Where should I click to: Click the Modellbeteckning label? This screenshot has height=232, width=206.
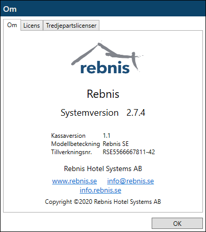click(75, 144)
